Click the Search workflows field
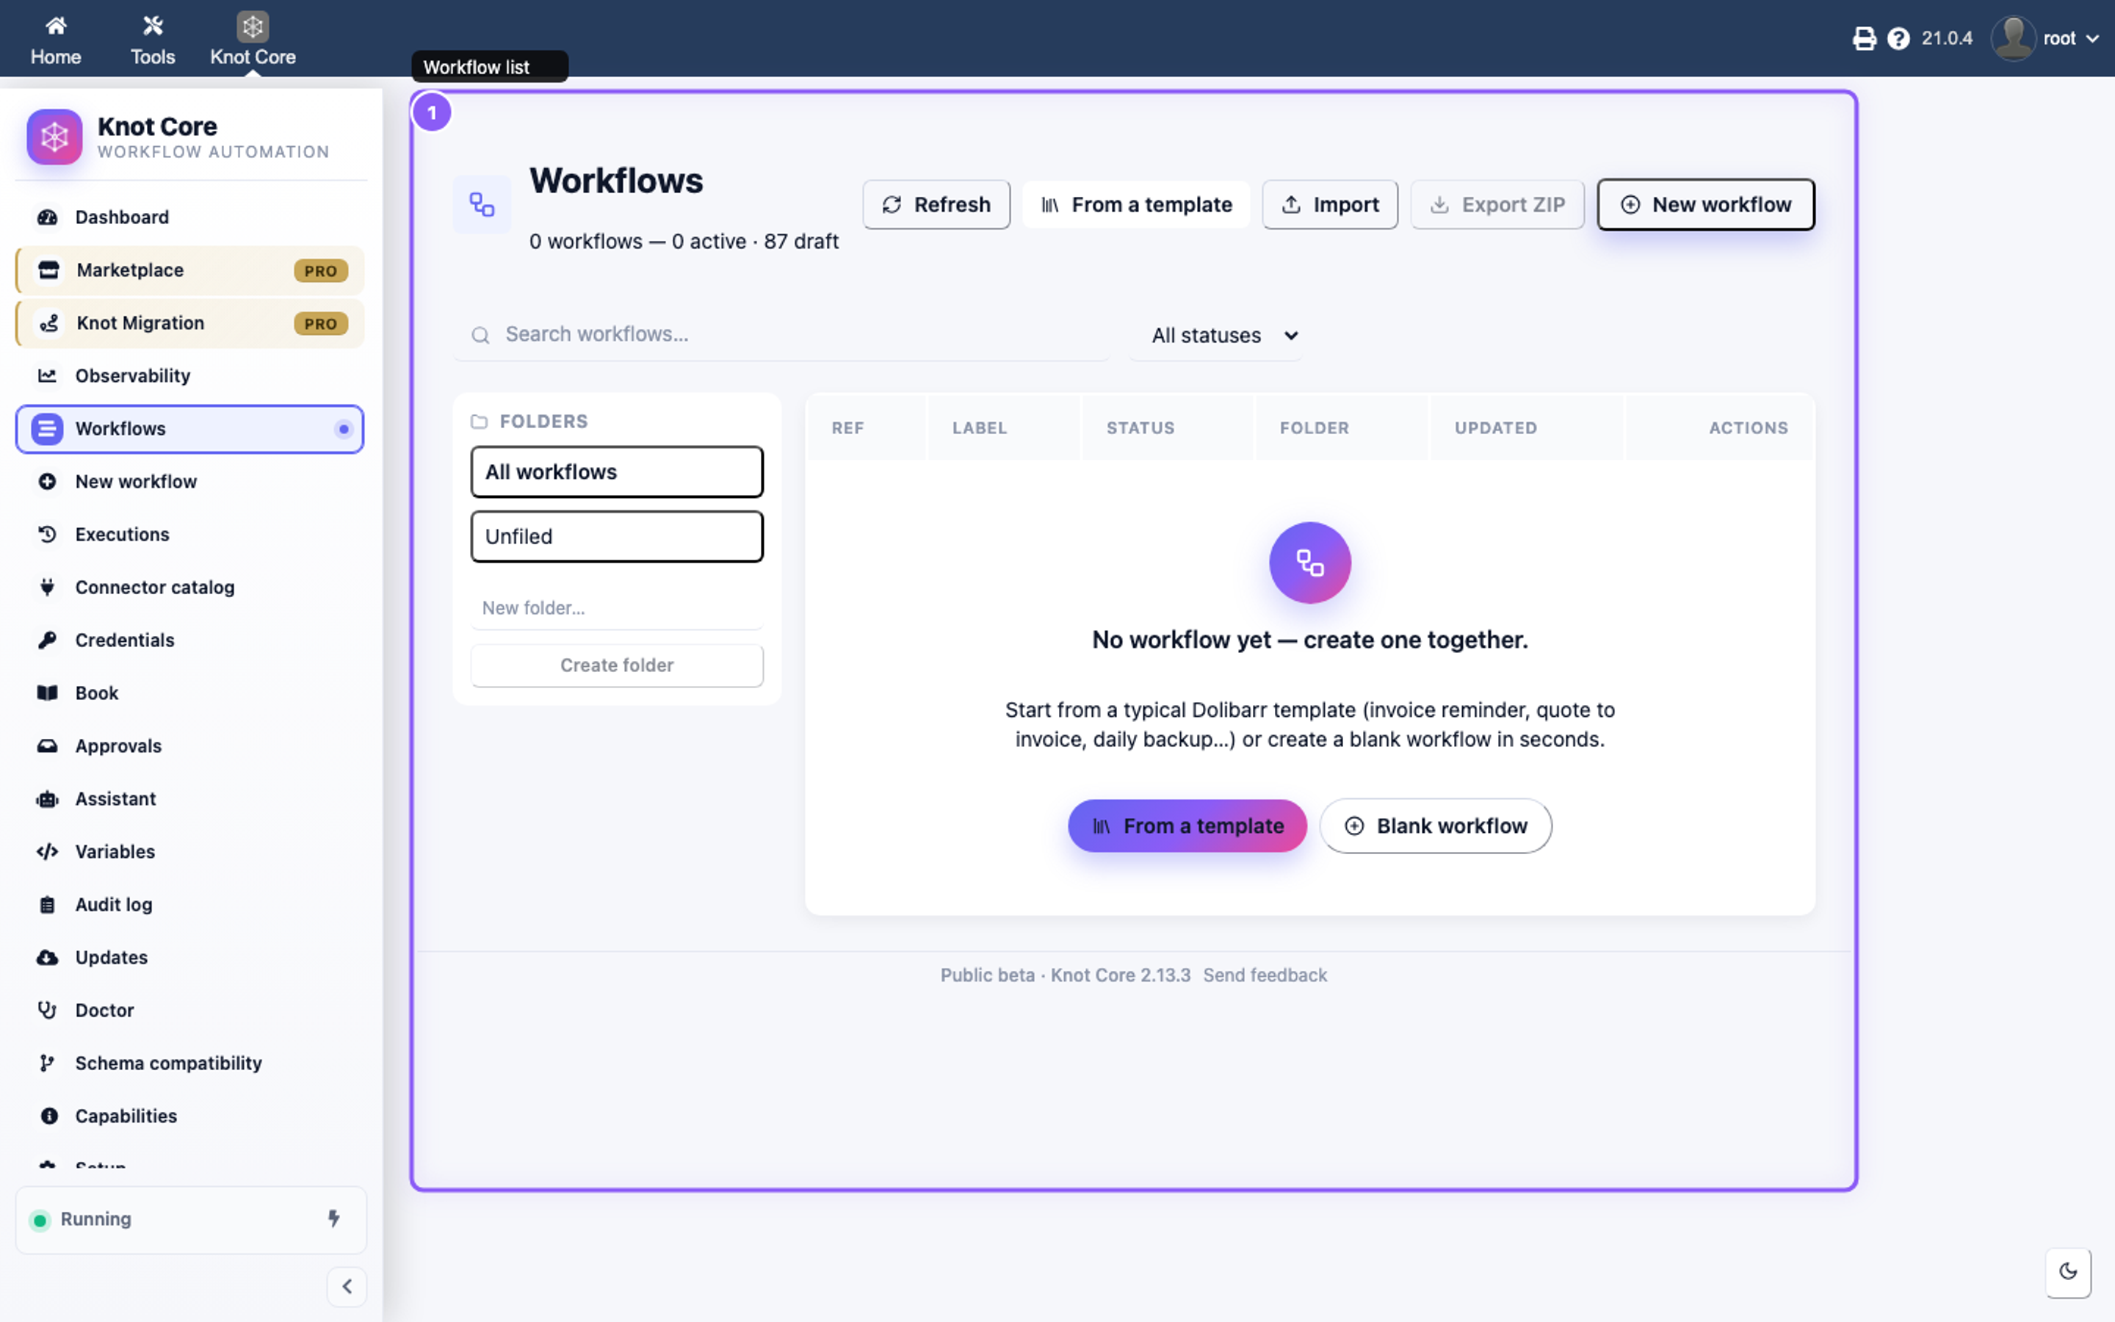Image resolution: width=2115 pixels, height=1322 pixels. 781,335
